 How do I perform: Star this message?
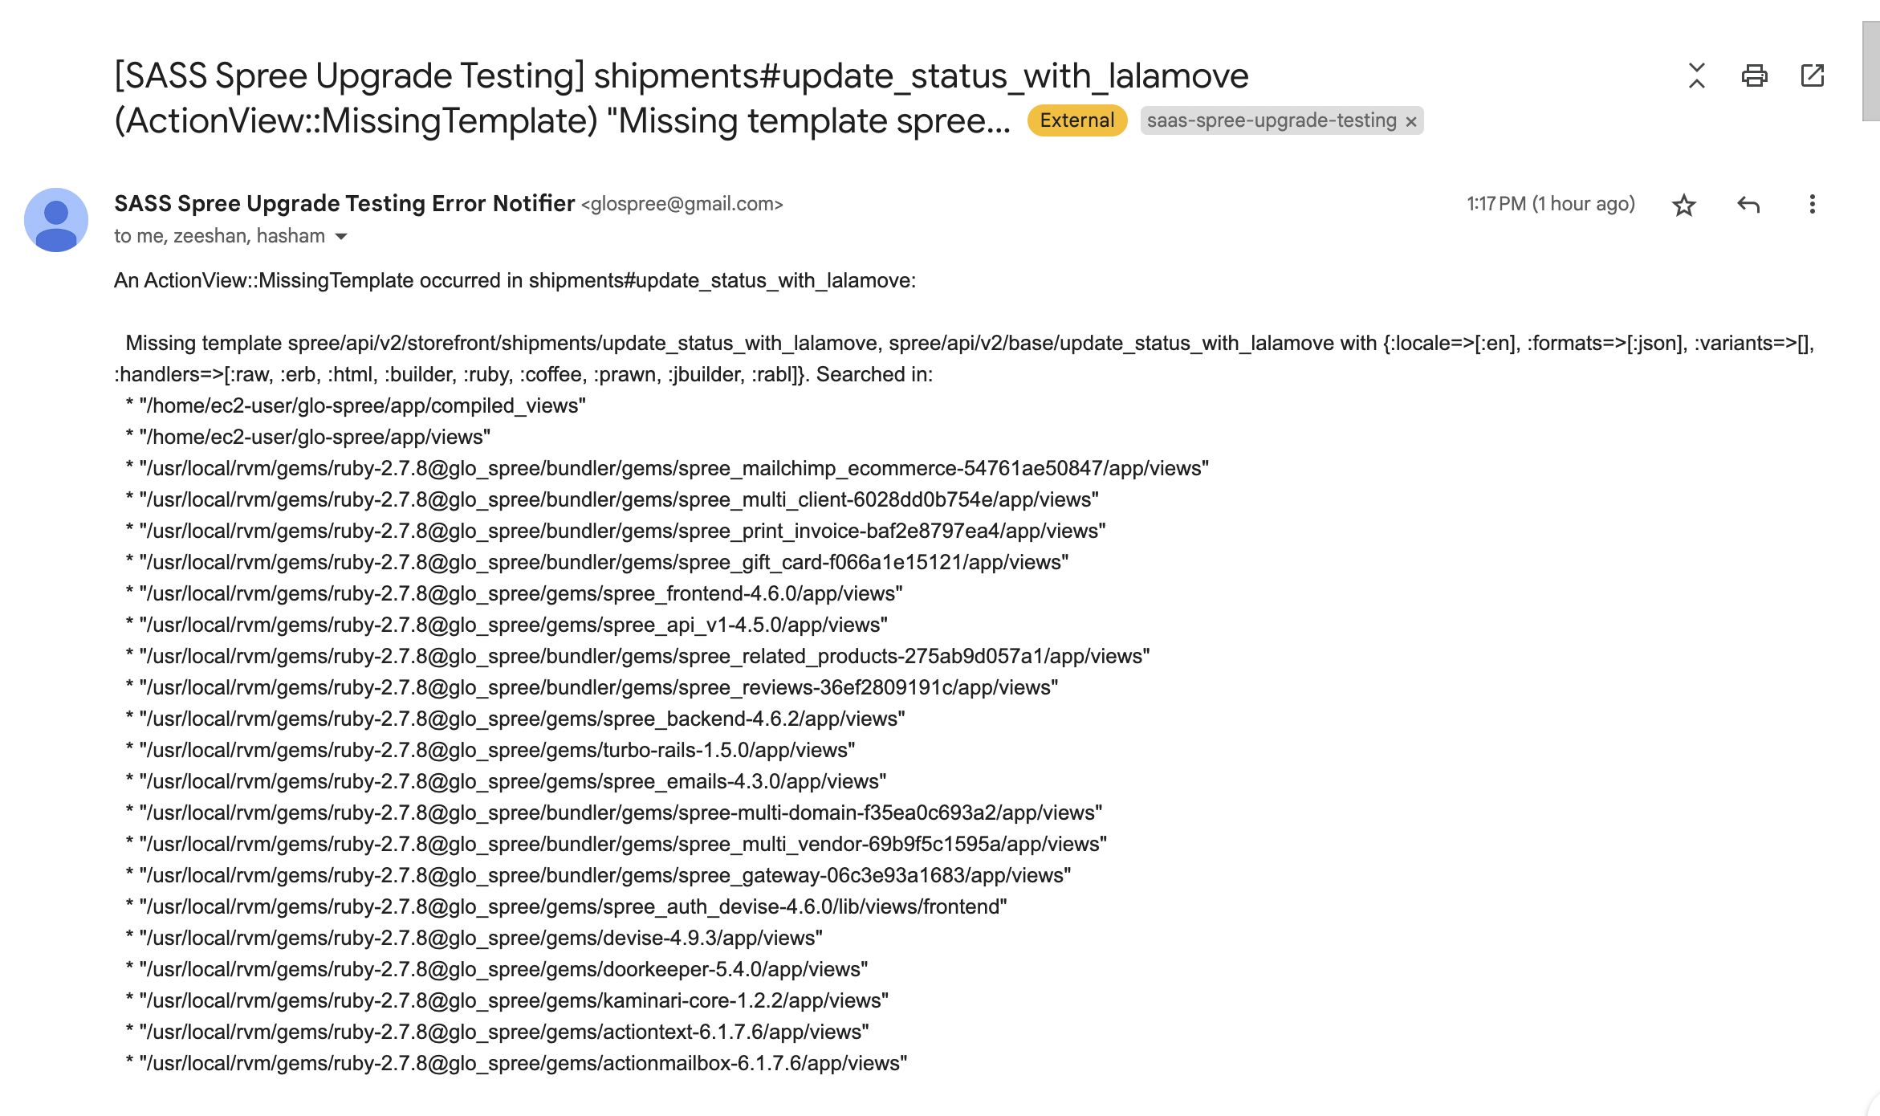click(1683, 205)
